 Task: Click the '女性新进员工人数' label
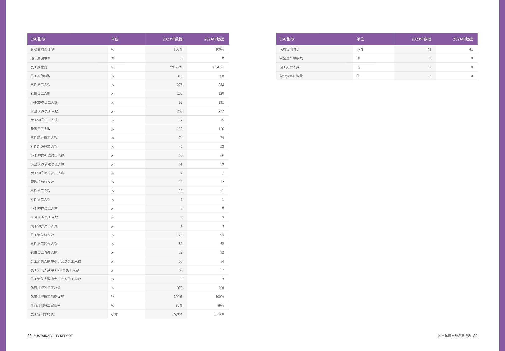(44, 146)
